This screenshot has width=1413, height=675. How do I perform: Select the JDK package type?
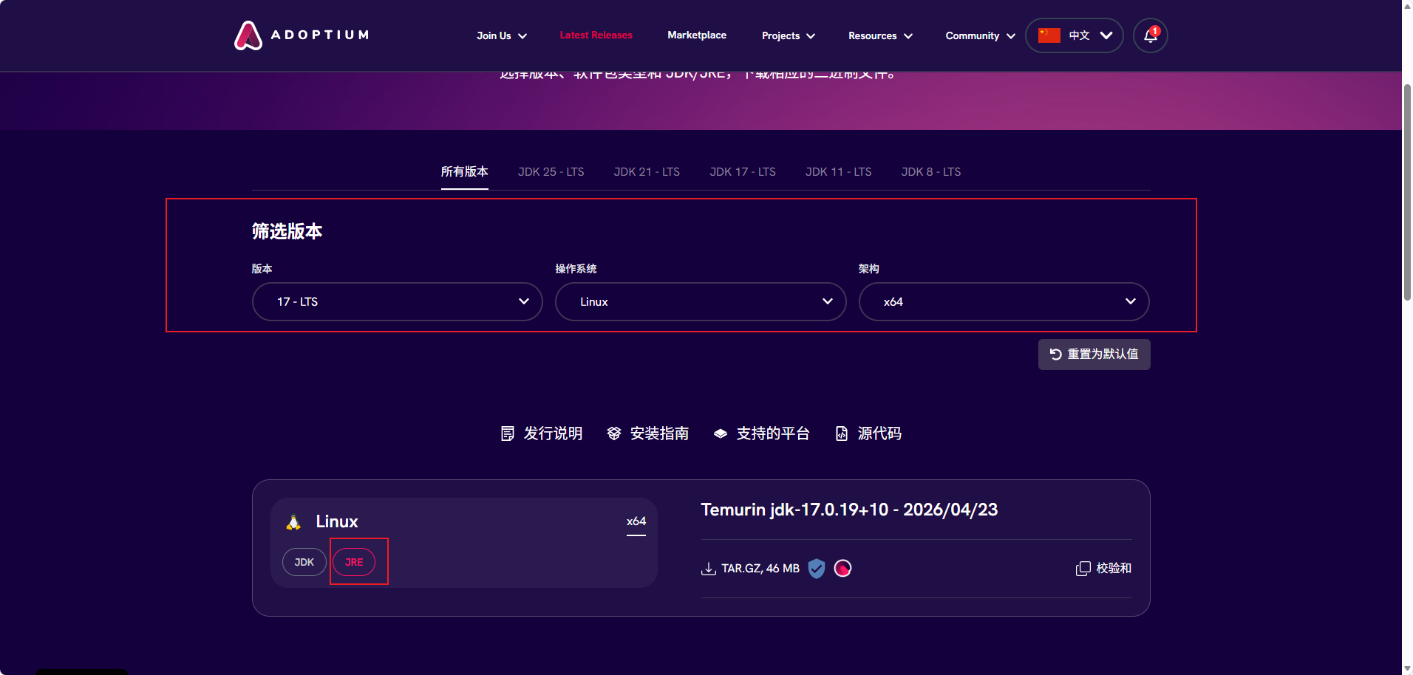coord(304,562)
